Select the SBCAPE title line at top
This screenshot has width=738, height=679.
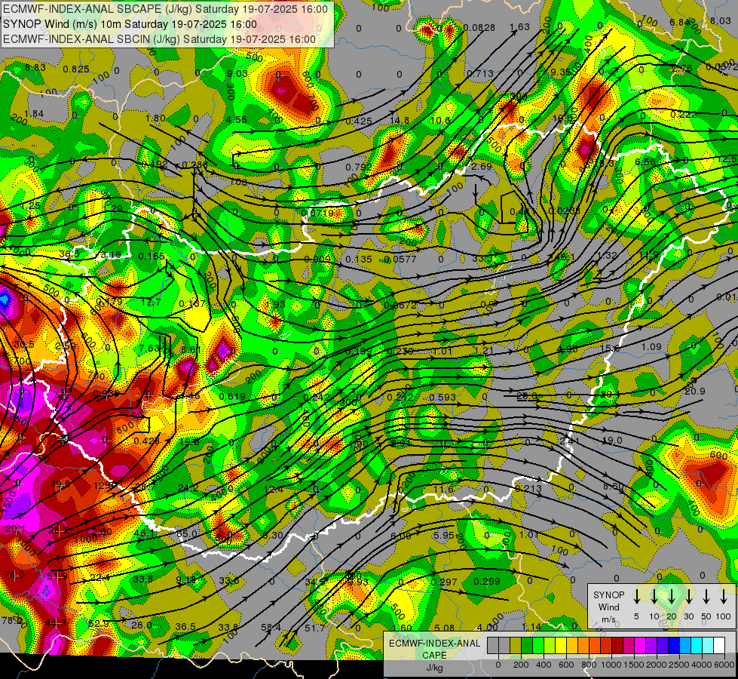tap(166, 9)
